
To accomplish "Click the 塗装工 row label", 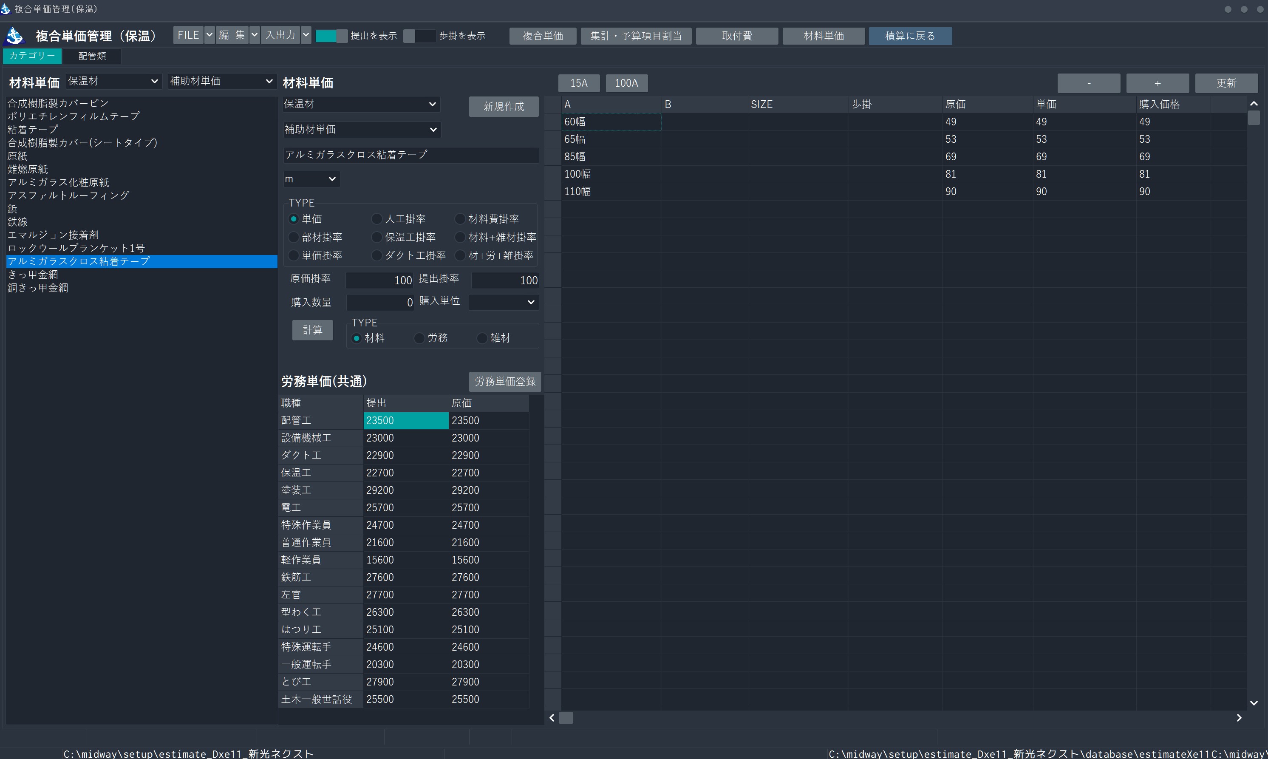I will (x=320, y=490).
